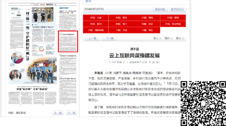Select the 09版 tab
Viewport: 226px width, 126px height.
[173, 24]
